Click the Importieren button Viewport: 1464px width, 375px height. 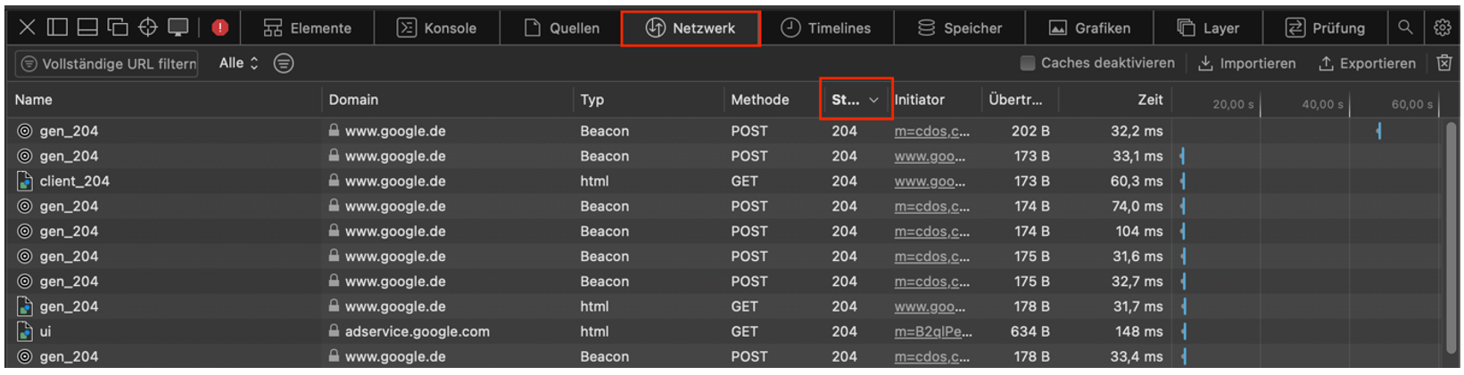pos(1246,63)
